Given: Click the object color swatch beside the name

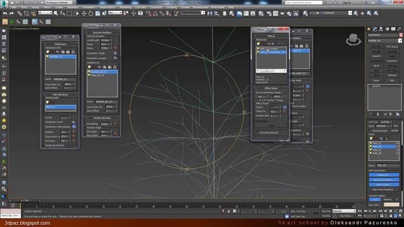Looking at the screenshot, I should [401, 35].
